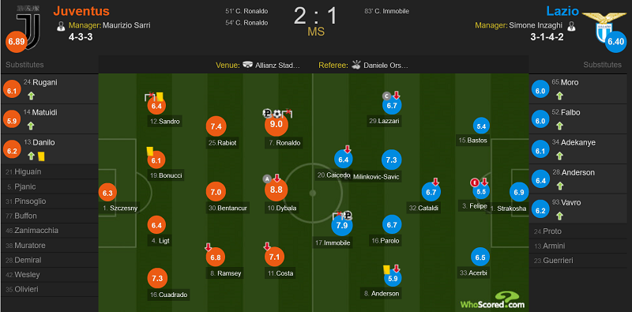The width and height of the screenshot is (632, 312).
Task: Select Ronaldo's 9.0 rating circle
Action: tap(276, 124)
